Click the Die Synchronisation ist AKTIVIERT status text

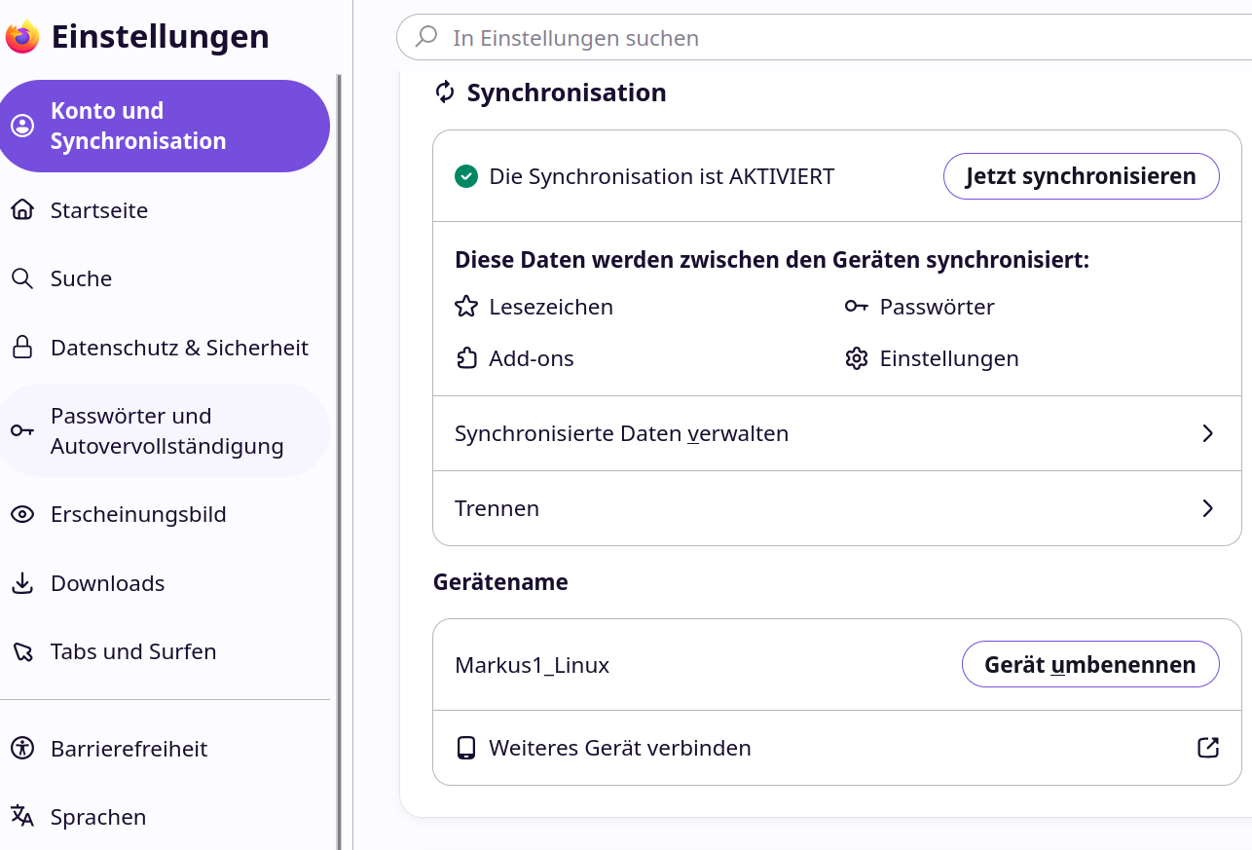pyautogui.click(x=662, y=176)
